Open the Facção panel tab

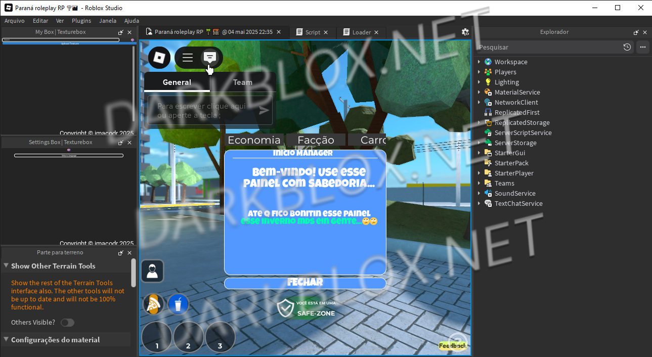(316, 140)
